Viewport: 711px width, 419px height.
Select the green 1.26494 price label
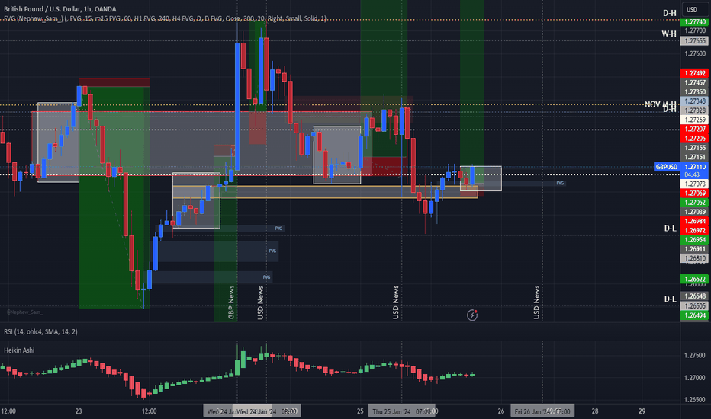click(x=695, y=315)
